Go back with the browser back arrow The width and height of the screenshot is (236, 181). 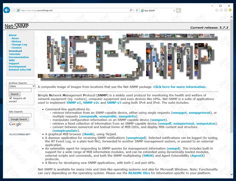(x=7, y=10)
